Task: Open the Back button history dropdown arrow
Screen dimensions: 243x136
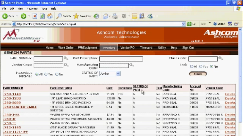Action: 17,16
